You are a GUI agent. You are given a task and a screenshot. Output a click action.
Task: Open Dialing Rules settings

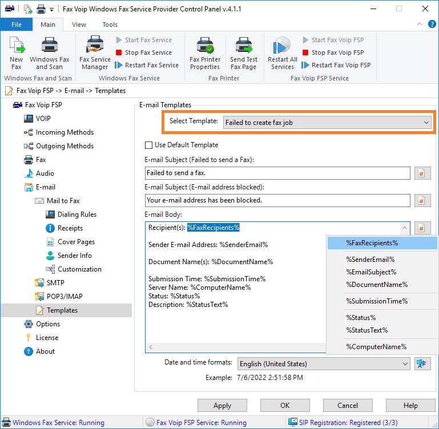pos(71,214)
